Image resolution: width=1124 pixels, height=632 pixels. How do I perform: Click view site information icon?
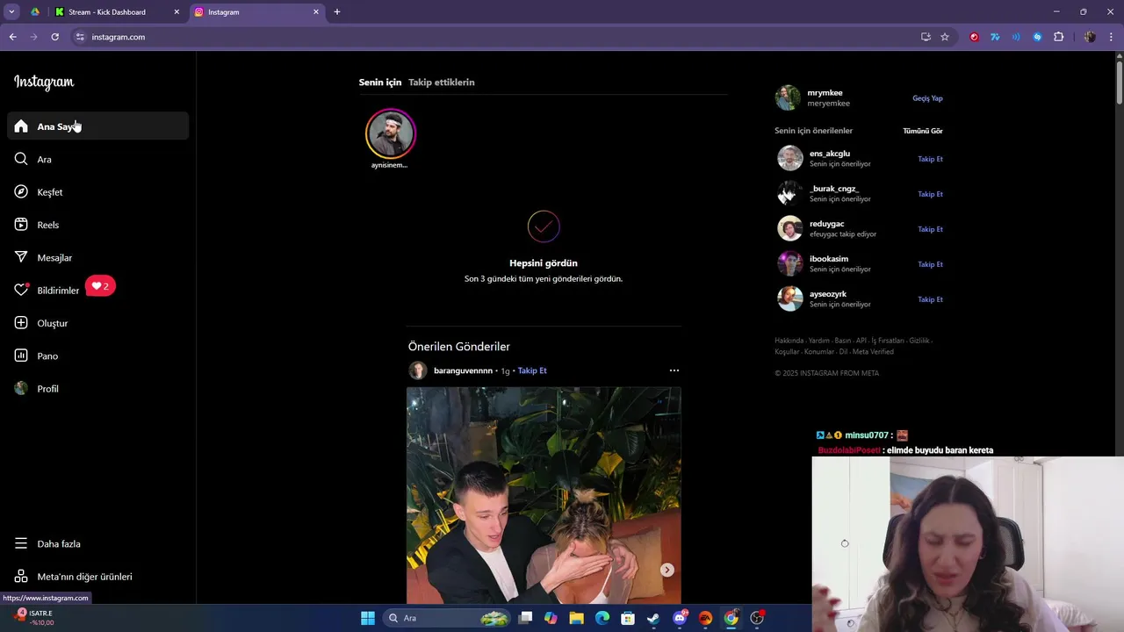pyautogui.click(x=80, y=37)
